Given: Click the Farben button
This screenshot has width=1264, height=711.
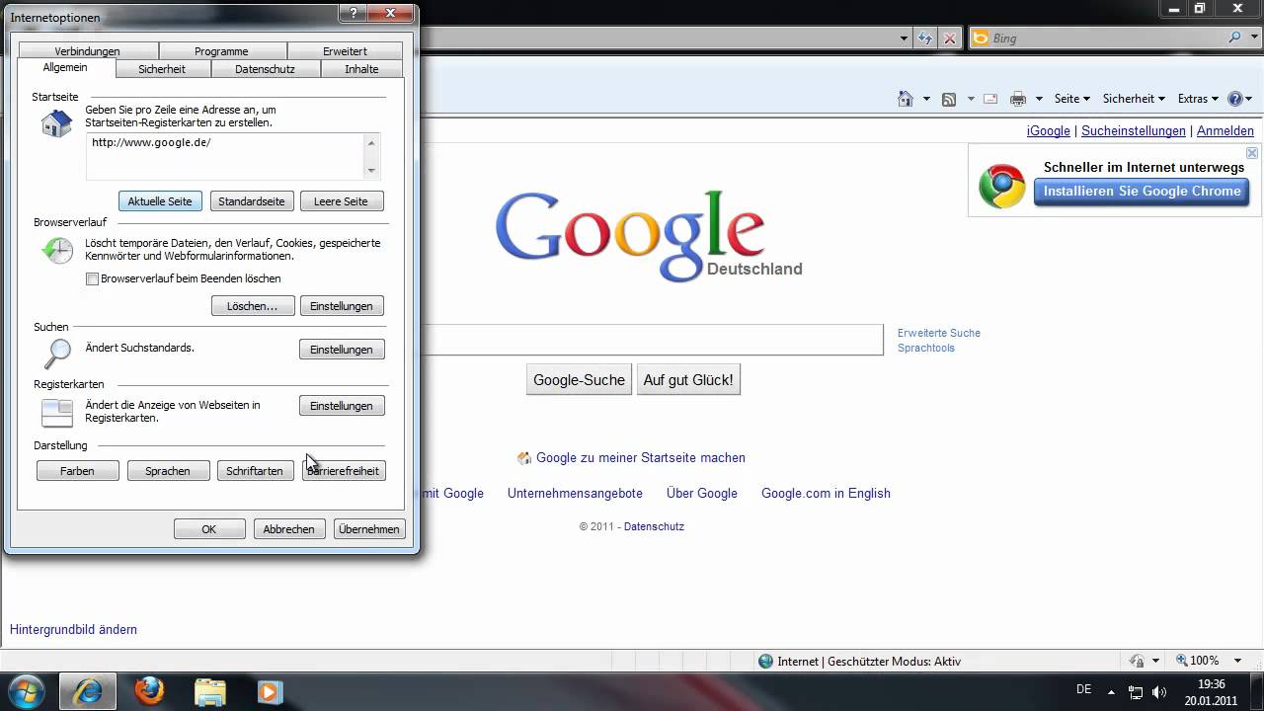Looking at the screenshot, I should tap(77, 471).
